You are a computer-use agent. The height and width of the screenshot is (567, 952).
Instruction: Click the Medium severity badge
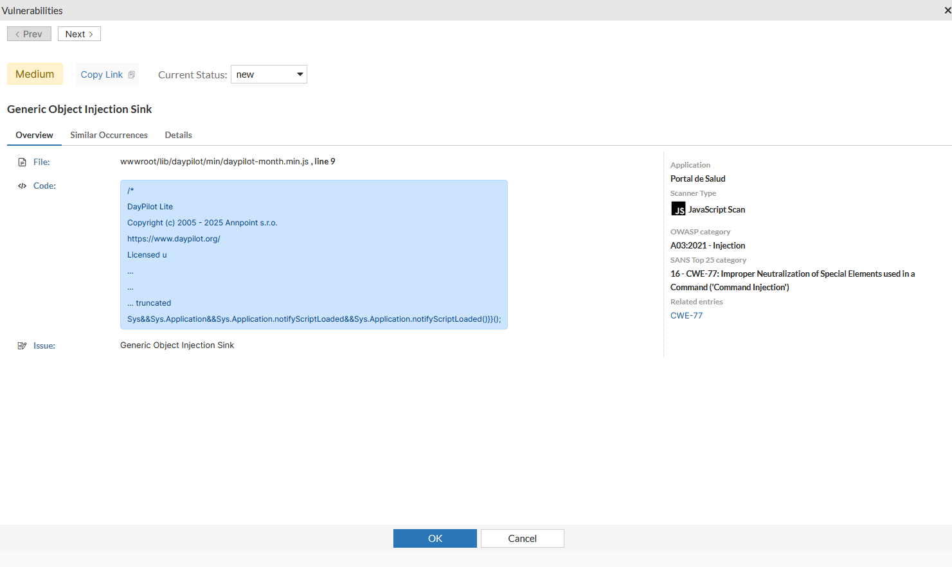pyautogui.click(x=35, y=74)
